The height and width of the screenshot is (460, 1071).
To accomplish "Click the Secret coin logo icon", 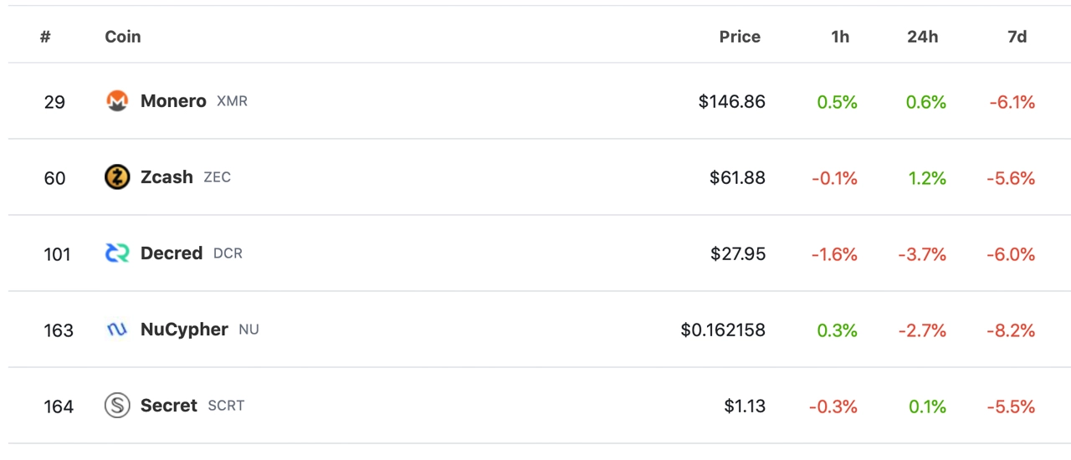I will pos(117,406).
